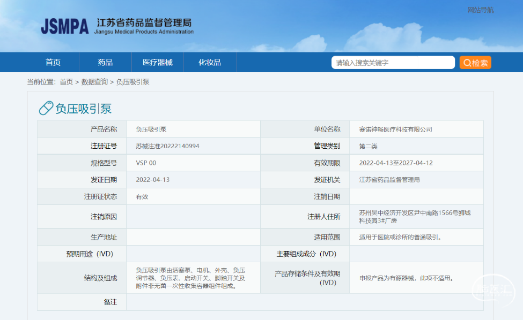Click the 注册证状态 field label
The width and height of the screenshot is (523, 320).
[x=100, y=196]
